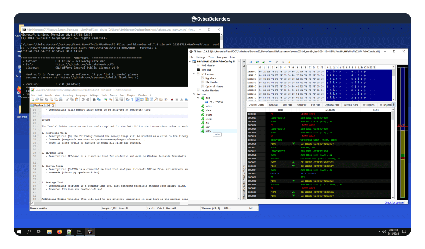Switch to the Optional Hdr tab
The image size is (425, 249).
click(x=332, y=105)
